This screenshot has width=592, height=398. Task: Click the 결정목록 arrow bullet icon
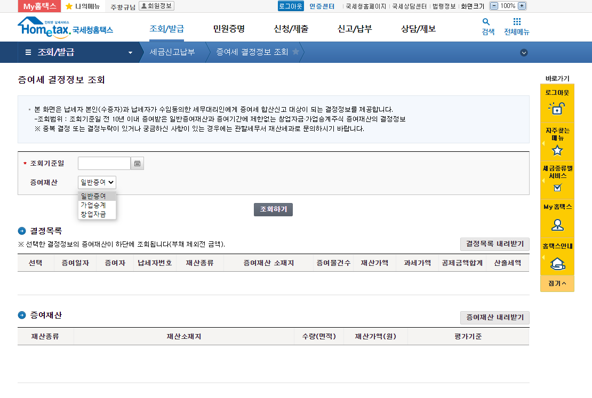(22, 231)
